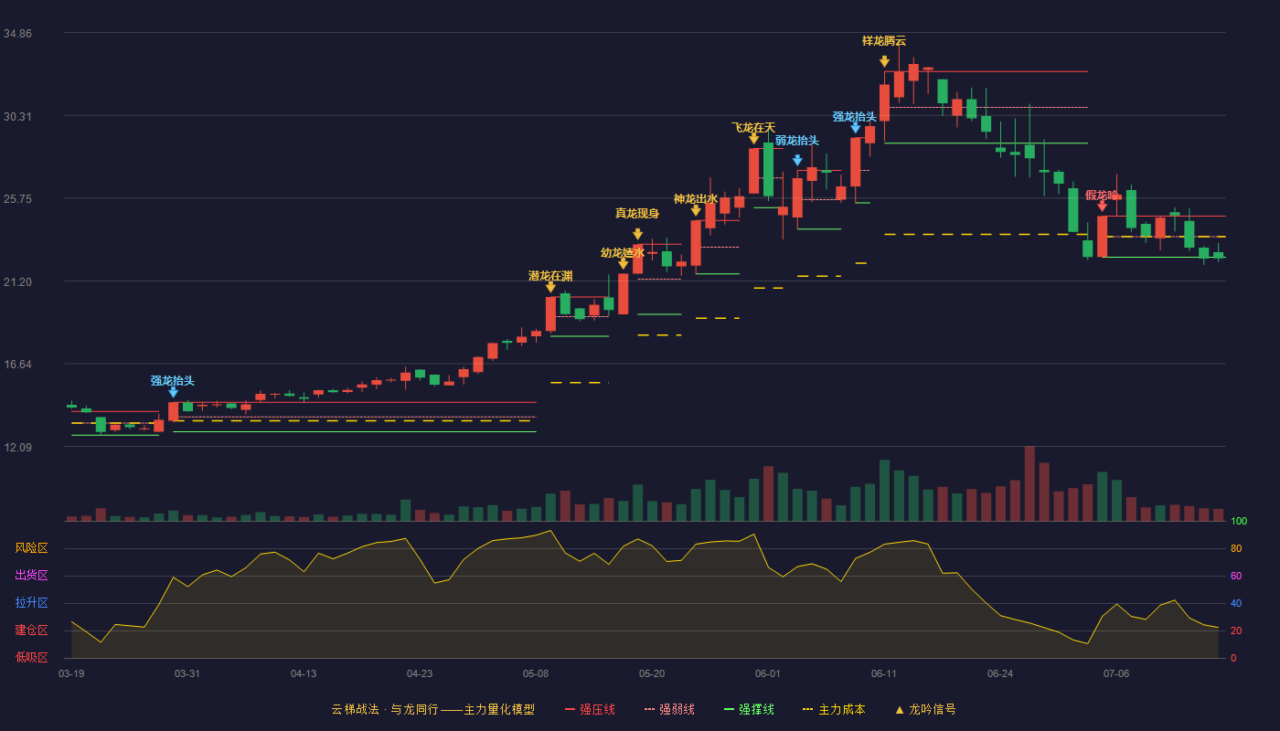Toggle the 龙吟信号 legend entry
Viewport: 1280px width, 731px height.
click(x=924, y=709)
